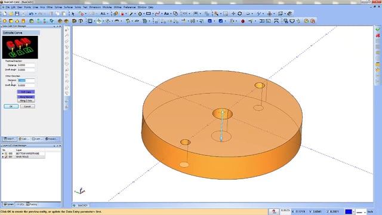
Task: Select the arrow pointer selection tool
Action: tap(73, 14)
